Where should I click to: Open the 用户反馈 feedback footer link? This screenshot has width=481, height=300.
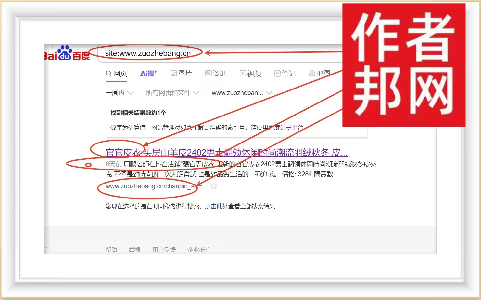point(164,250)
